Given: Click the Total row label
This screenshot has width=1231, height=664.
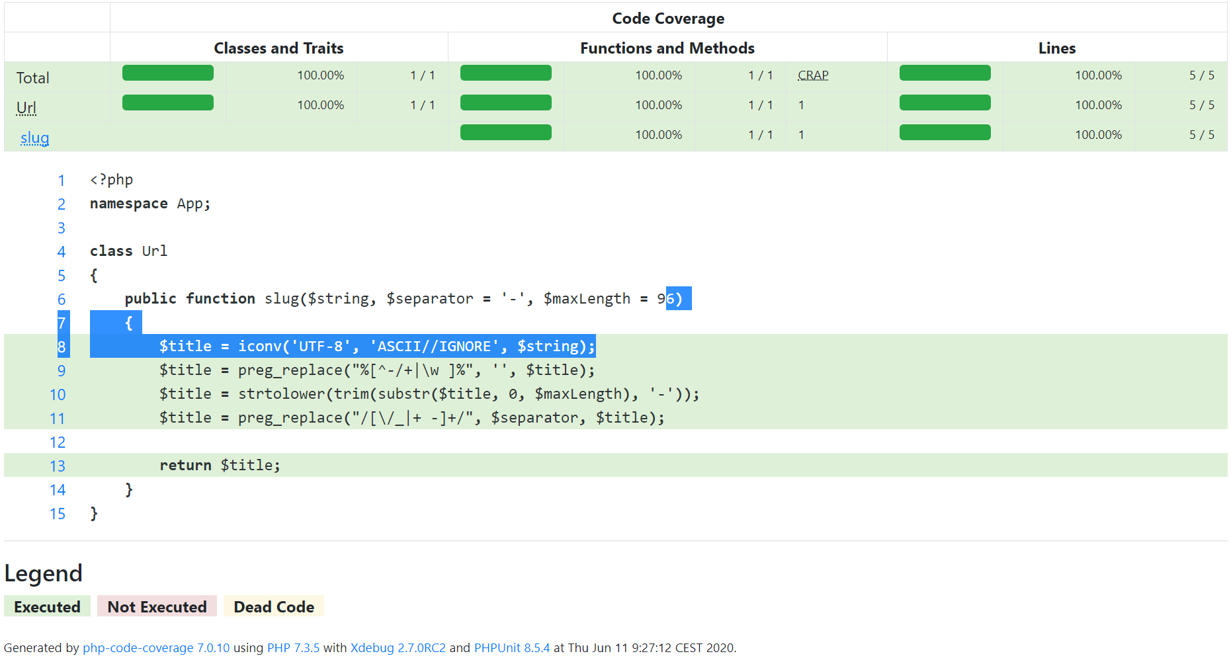Looking at the screenshot, I should 33,78.
